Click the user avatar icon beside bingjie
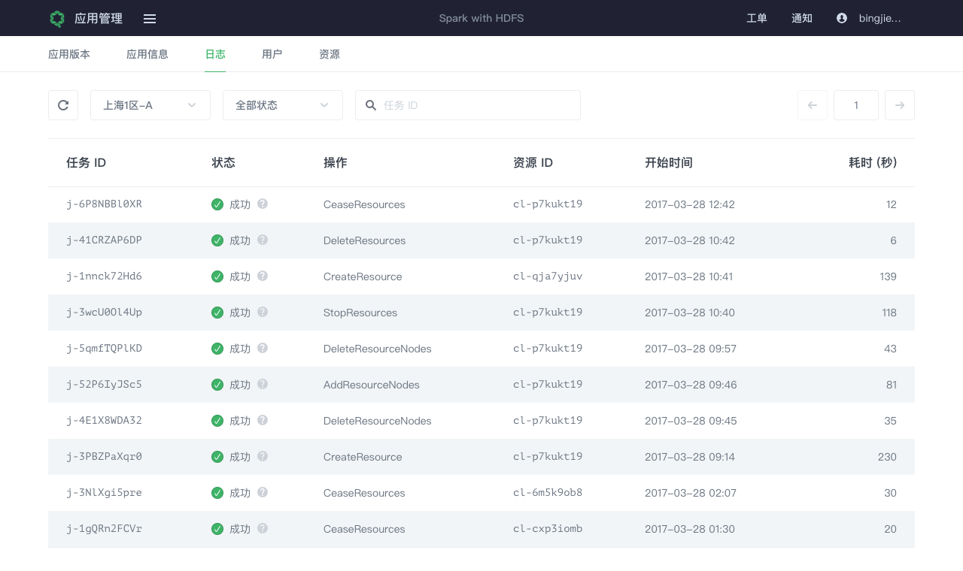 pos(842,18)
